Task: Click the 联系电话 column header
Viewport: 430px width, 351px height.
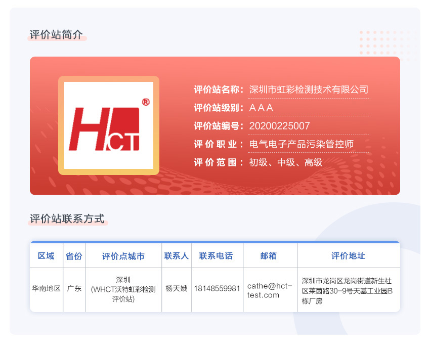Action: point(216,256)
